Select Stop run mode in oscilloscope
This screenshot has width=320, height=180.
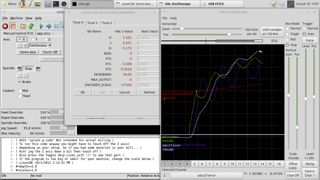click(287, 45)
